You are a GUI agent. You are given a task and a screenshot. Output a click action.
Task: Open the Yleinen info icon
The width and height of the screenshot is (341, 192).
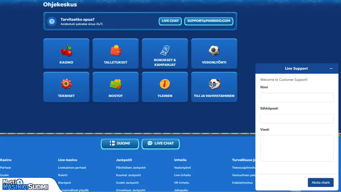tap(165, 84)
